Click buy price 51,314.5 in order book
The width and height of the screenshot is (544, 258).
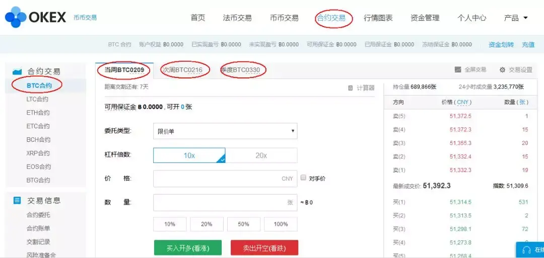coord(460,202)
